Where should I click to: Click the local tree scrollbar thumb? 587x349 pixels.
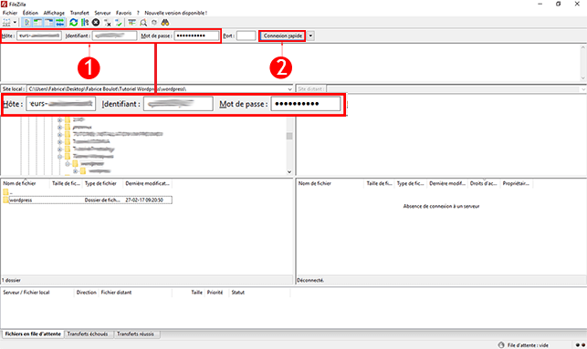point(289,136)
